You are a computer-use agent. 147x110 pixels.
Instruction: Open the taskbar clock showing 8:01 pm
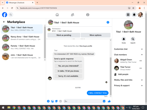(136, 107)
